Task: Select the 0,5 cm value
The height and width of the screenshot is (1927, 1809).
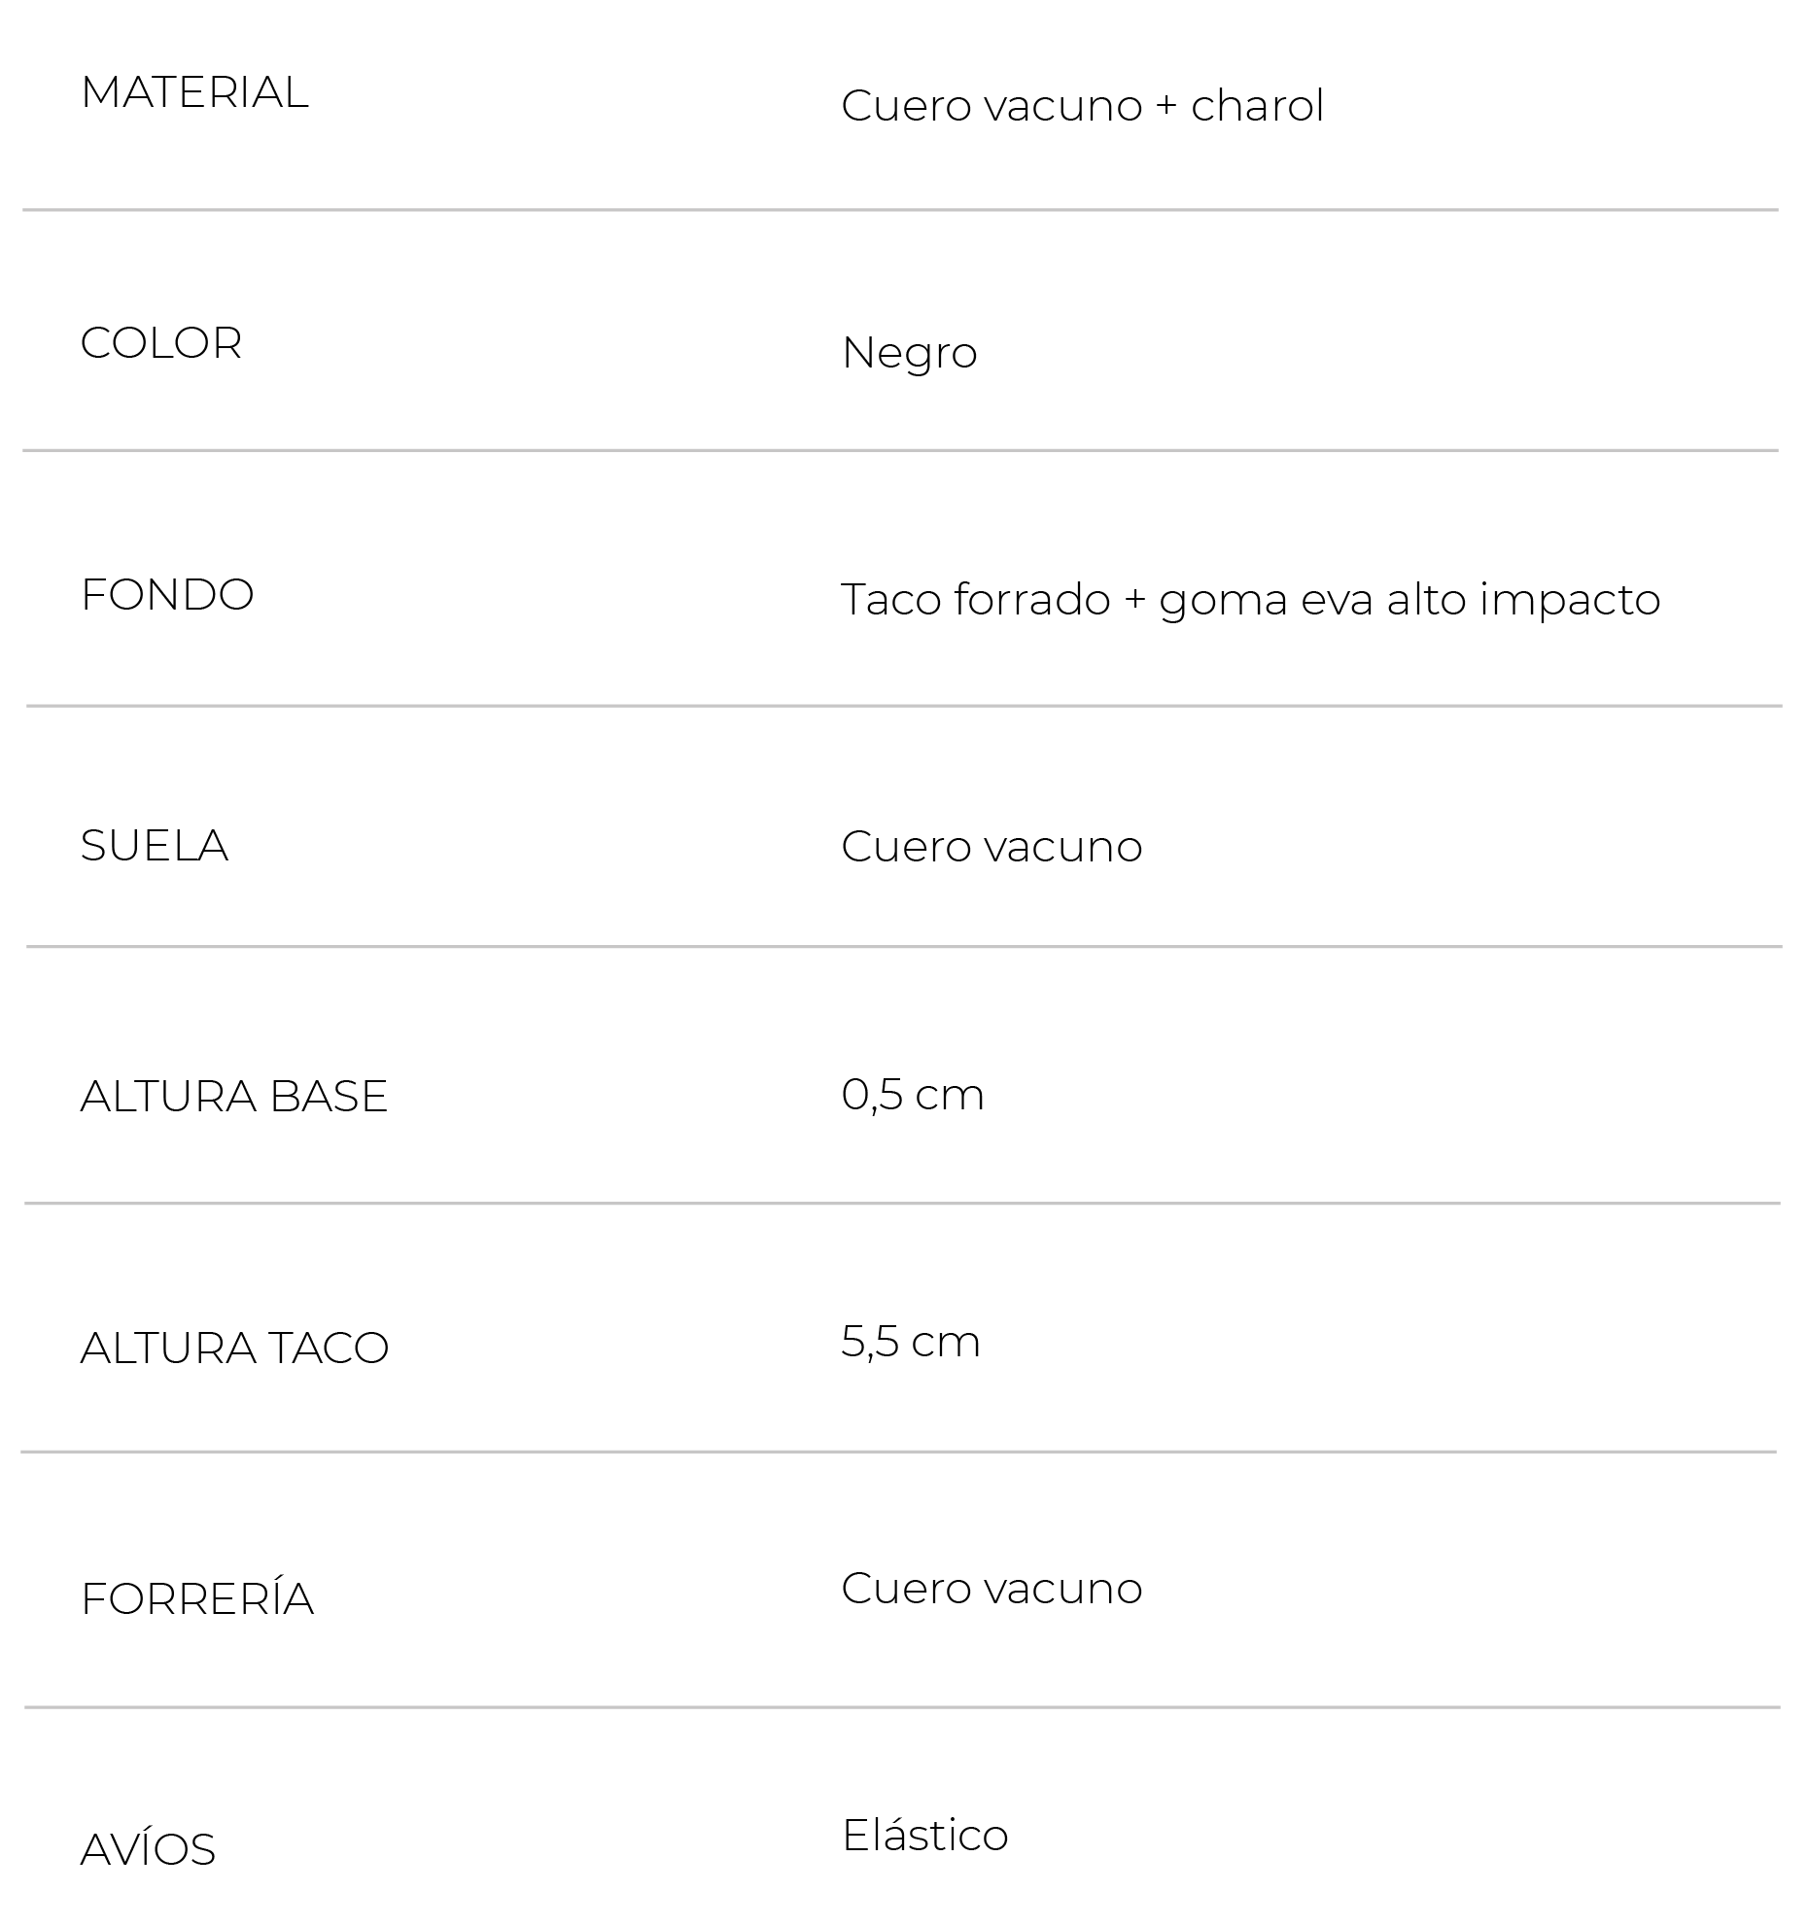Action: click(x=913, y=1096)
